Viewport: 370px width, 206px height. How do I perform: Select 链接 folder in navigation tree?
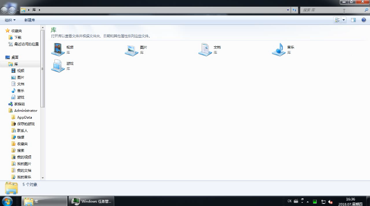pyautogui.click(x=18, y=137)
